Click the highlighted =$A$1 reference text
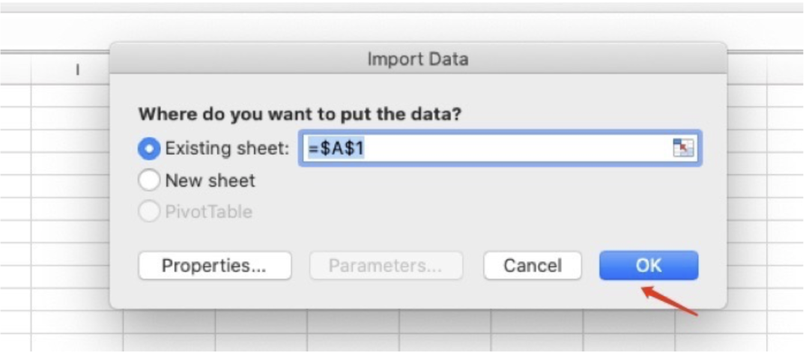Viewport: 809px width, 358px height. (x=336, y=148)
